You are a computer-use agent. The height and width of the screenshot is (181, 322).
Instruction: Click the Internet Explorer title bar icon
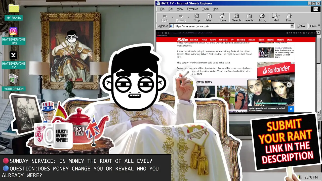click(158, 3)
